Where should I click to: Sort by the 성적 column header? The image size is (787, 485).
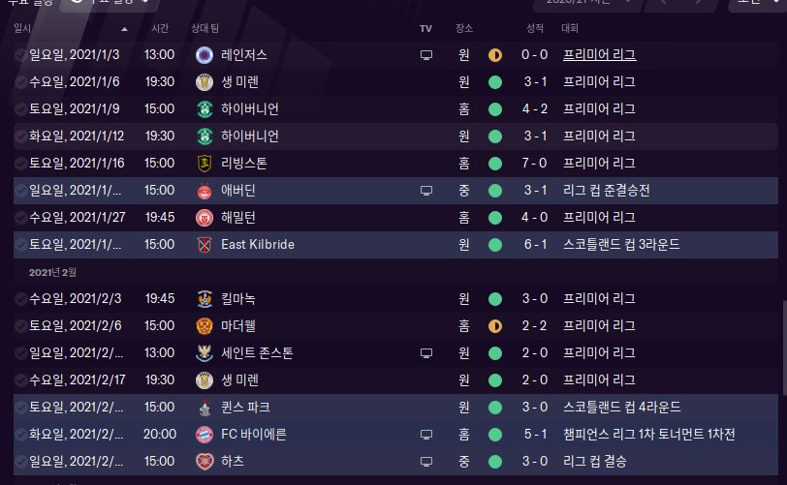[x=535, y=29]
